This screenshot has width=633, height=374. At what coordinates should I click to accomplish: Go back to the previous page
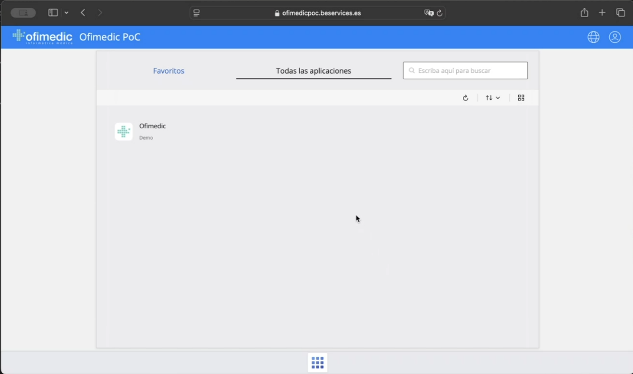coord(83,13)
